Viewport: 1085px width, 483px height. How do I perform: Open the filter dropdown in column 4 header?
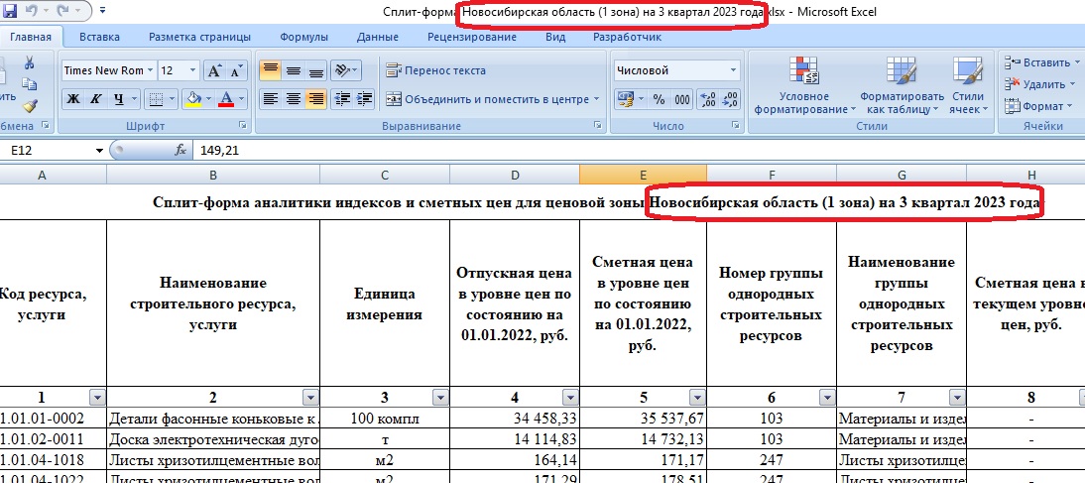569,397
